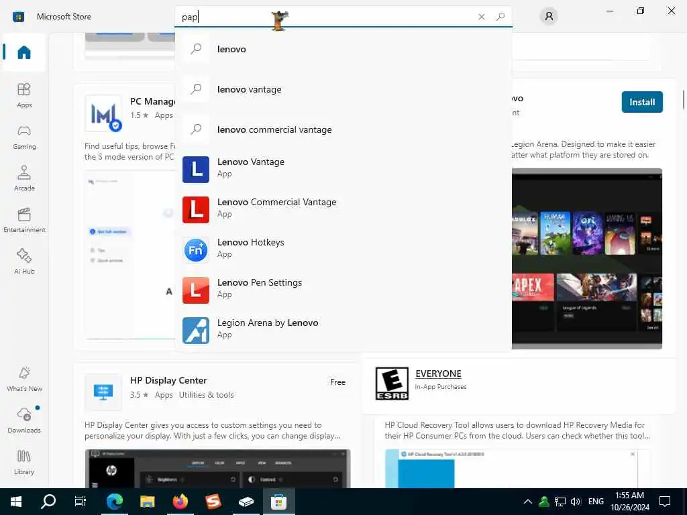The height and width of the screenshot is (515, 687).
Task: Click the ESRB rating badge
Action: point(392,383)
